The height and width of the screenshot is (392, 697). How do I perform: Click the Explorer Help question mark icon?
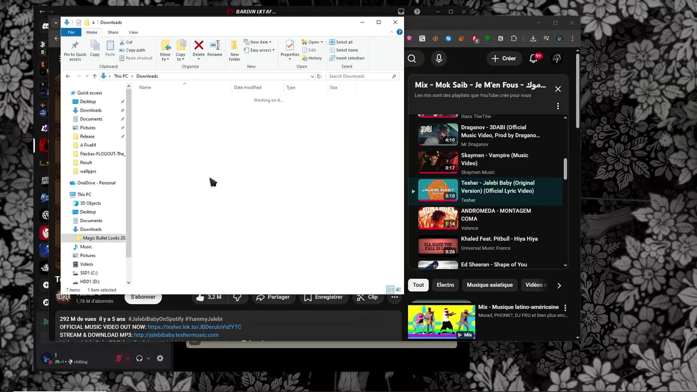click(400, 32)
